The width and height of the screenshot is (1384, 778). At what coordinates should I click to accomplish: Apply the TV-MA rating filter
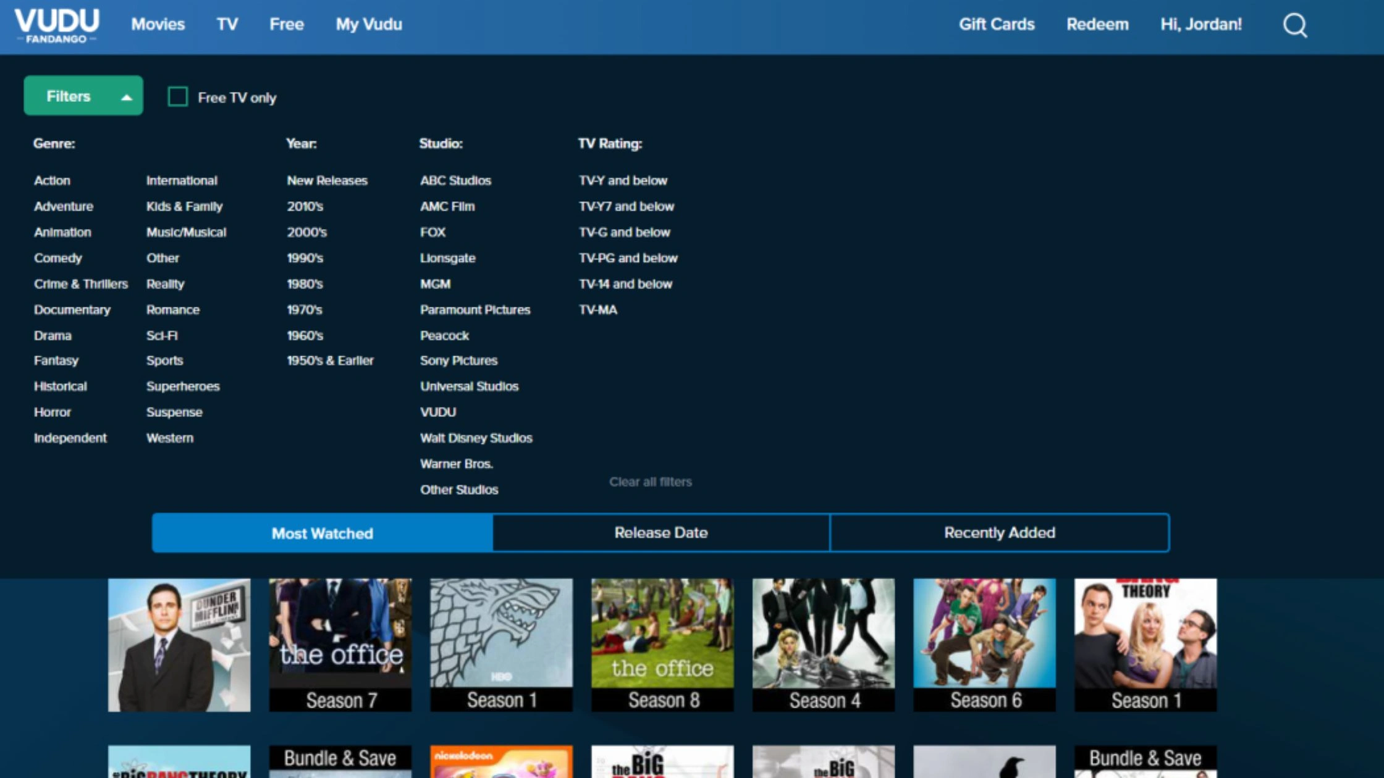coord(597,309)
